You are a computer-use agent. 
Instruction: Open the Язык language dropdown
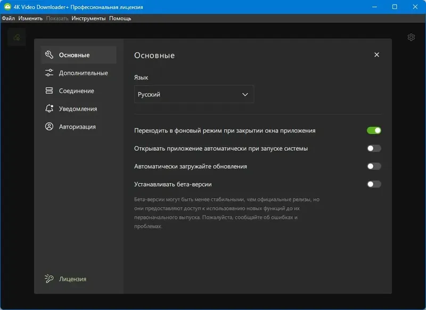[194, 94]
